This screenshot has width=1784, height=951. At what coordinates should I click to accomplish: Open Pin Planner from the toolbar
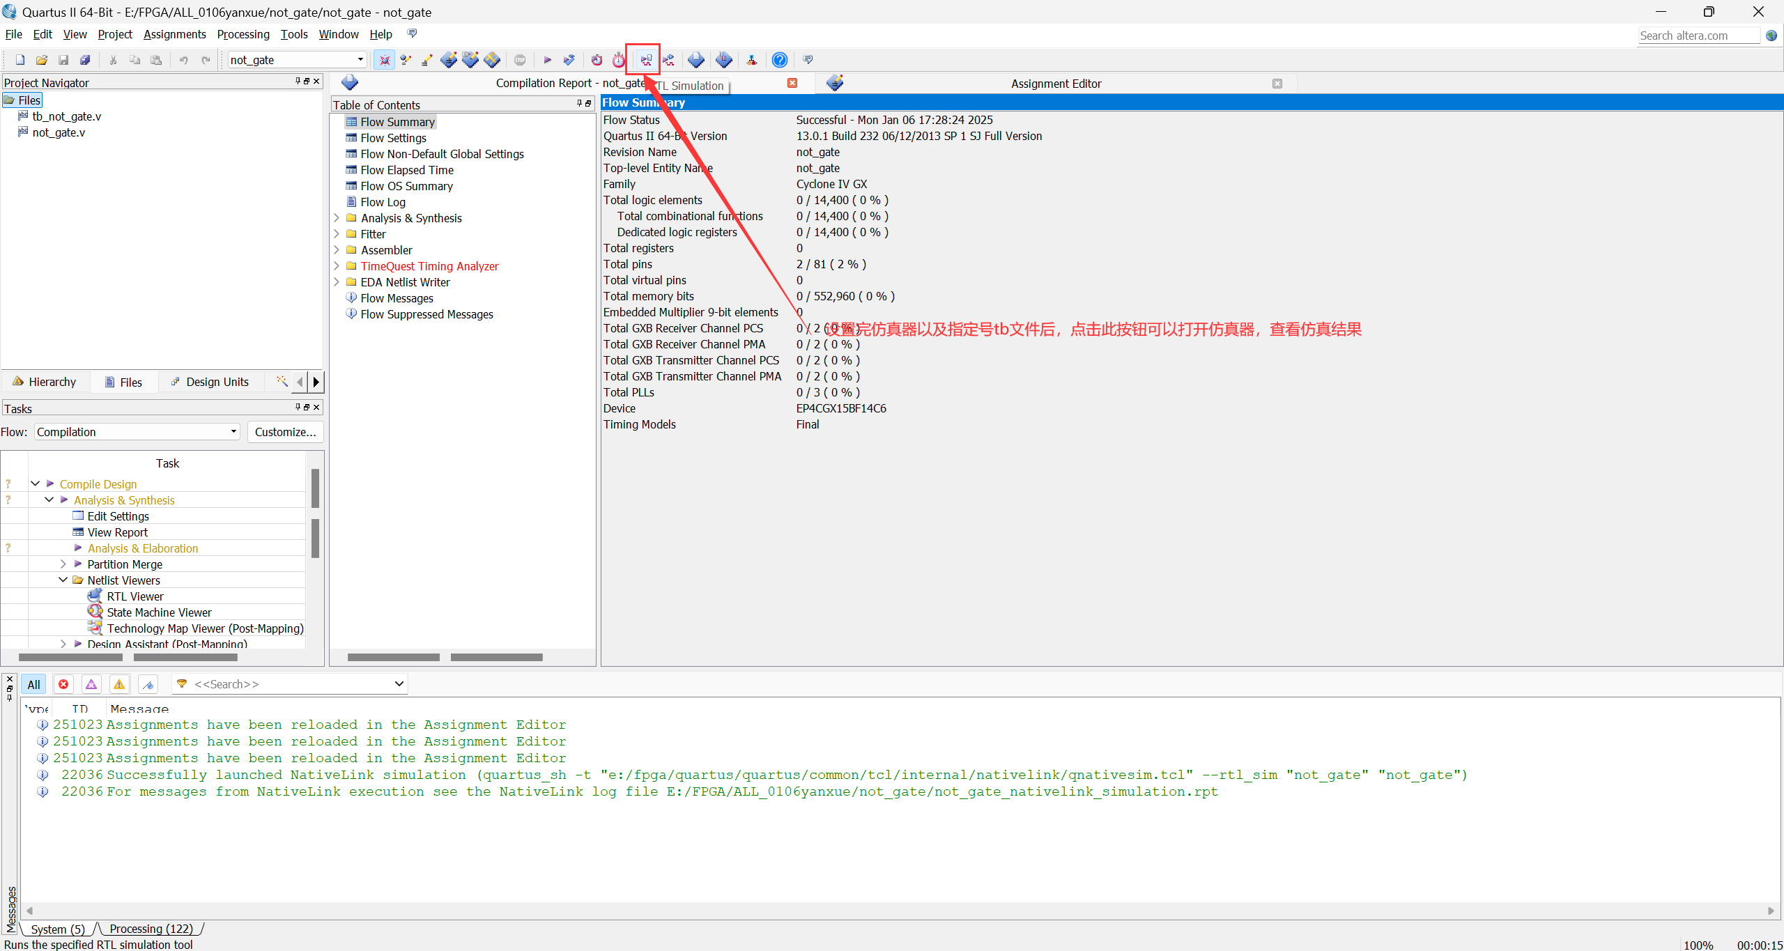470,60
